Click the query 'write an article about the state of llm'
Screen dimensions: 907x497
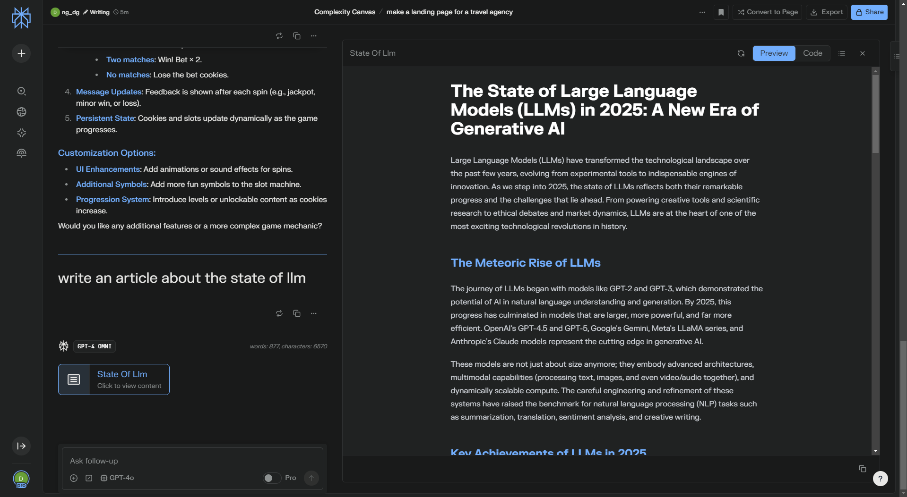(x=182, y=278)
